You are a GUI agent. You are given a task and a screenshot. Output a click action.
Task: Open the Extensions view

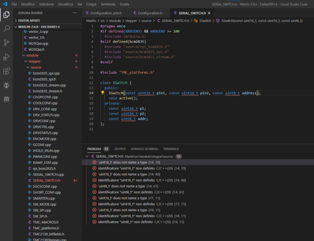[6, 71]
